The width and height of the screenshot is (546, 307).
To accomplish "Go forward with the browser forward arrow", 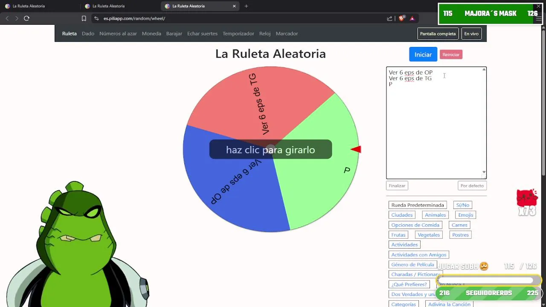I will (x=17, y=18).
